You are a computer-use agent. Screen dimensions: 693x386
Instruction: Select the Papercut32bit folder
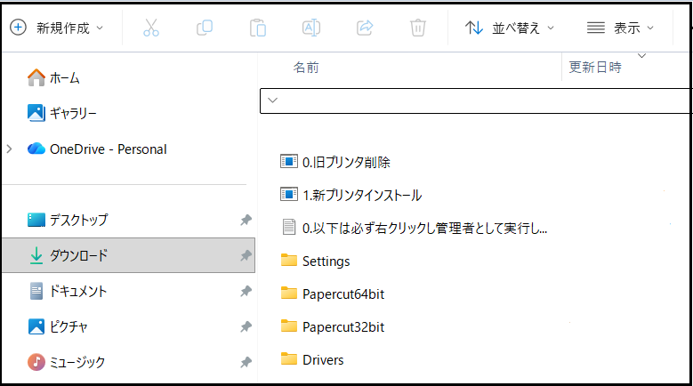pyautogui.click(x=343, y=327)
